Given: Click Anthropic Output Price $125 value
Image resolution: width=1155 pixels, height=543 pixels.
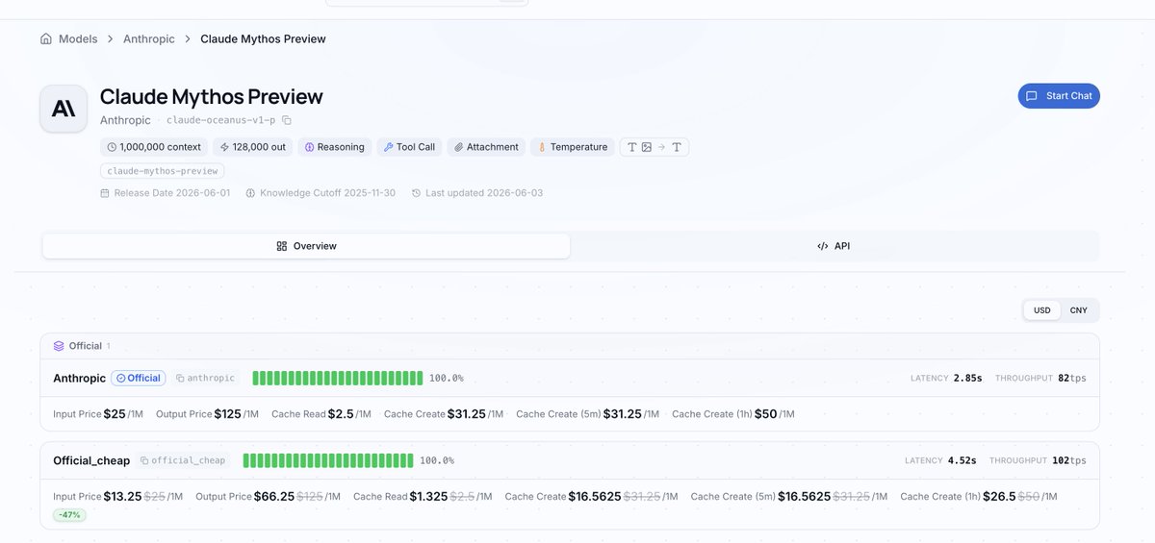Looking at the screenshot, I should (227, 414).
